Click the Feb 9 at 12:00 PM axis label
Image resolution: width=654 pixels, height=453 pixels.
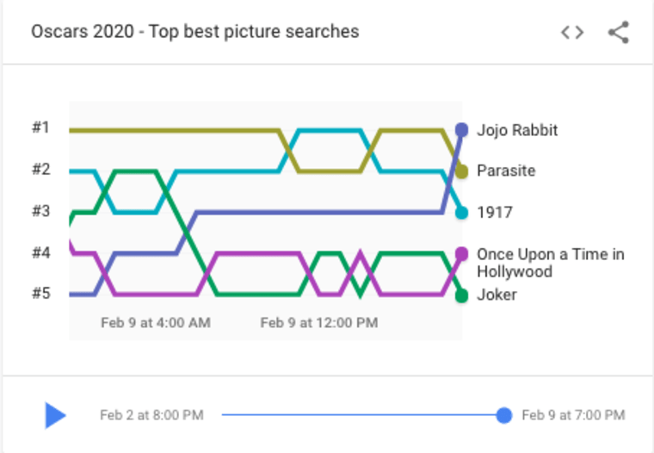[x=319, y=323]
